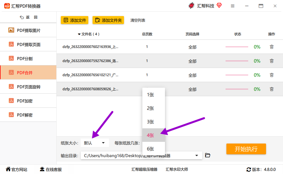Choose 1张 from the dropdown list

pos(154,95)
